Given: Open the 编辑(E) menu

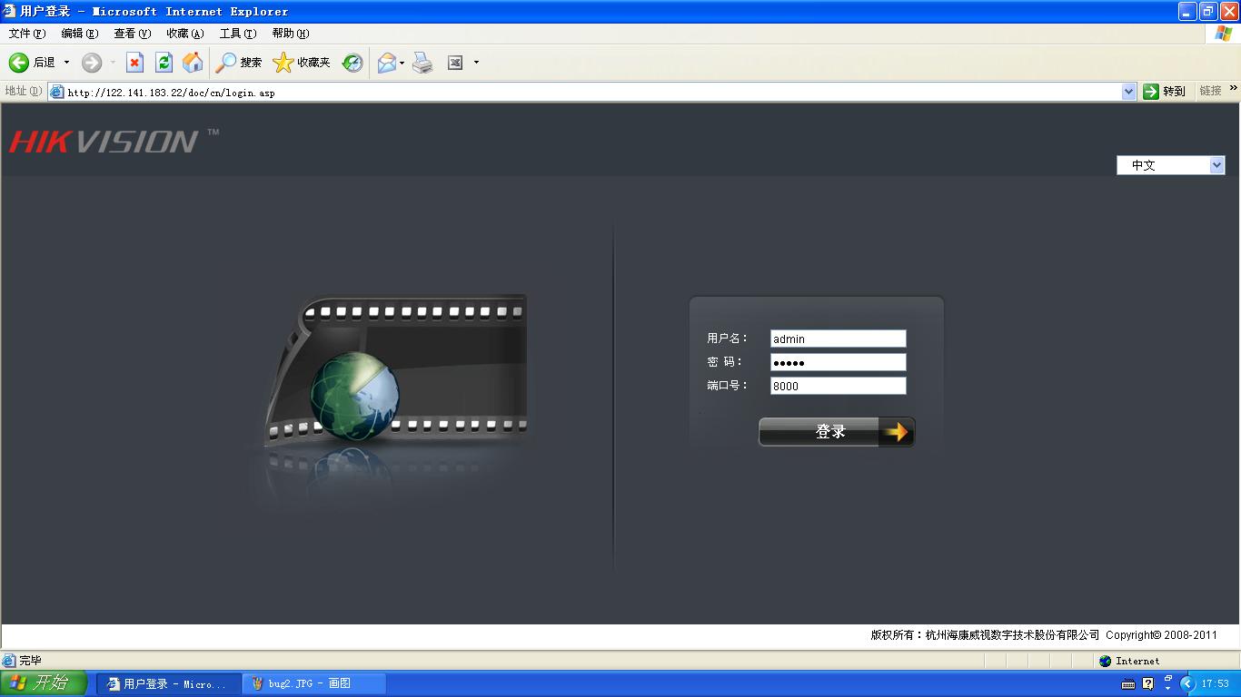Looking at the screenshot, I should coord(80,34).
